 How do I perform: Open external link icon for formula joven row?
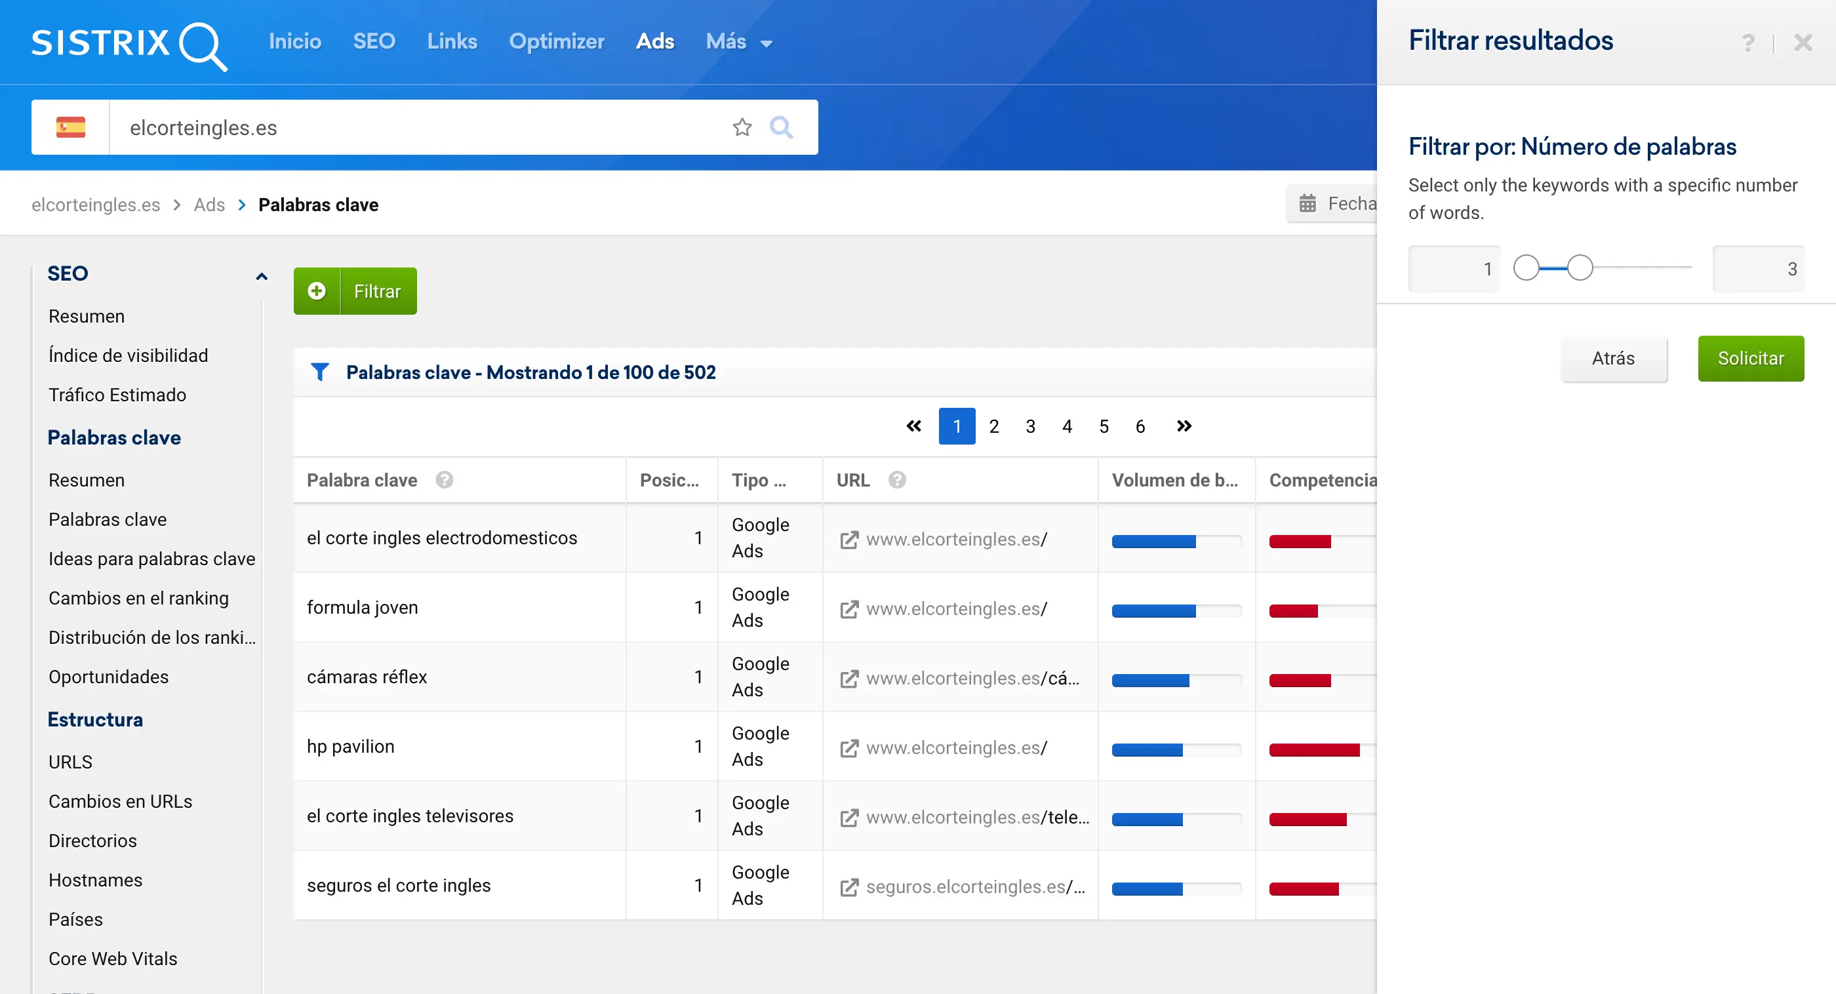click(x=849, y=609)
